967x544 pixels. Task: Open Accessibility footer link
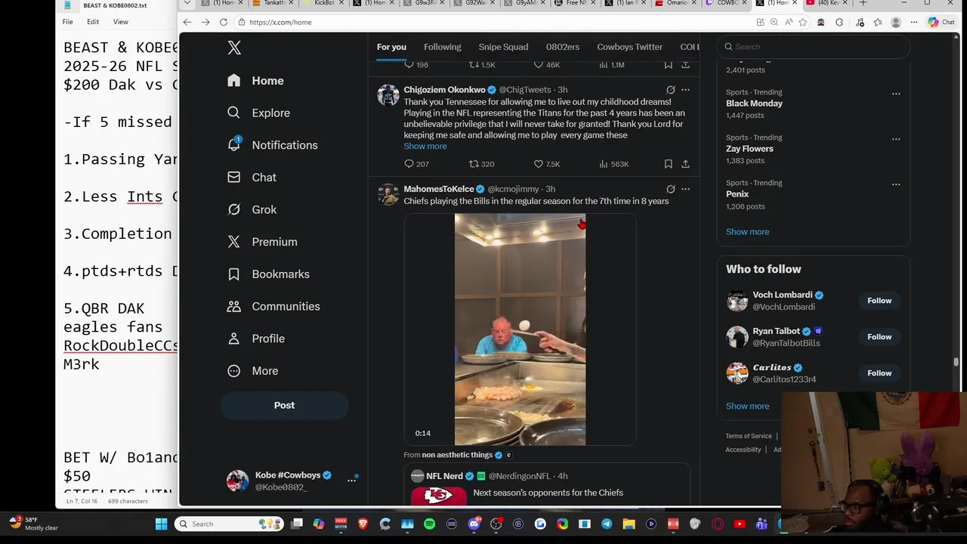743,450
